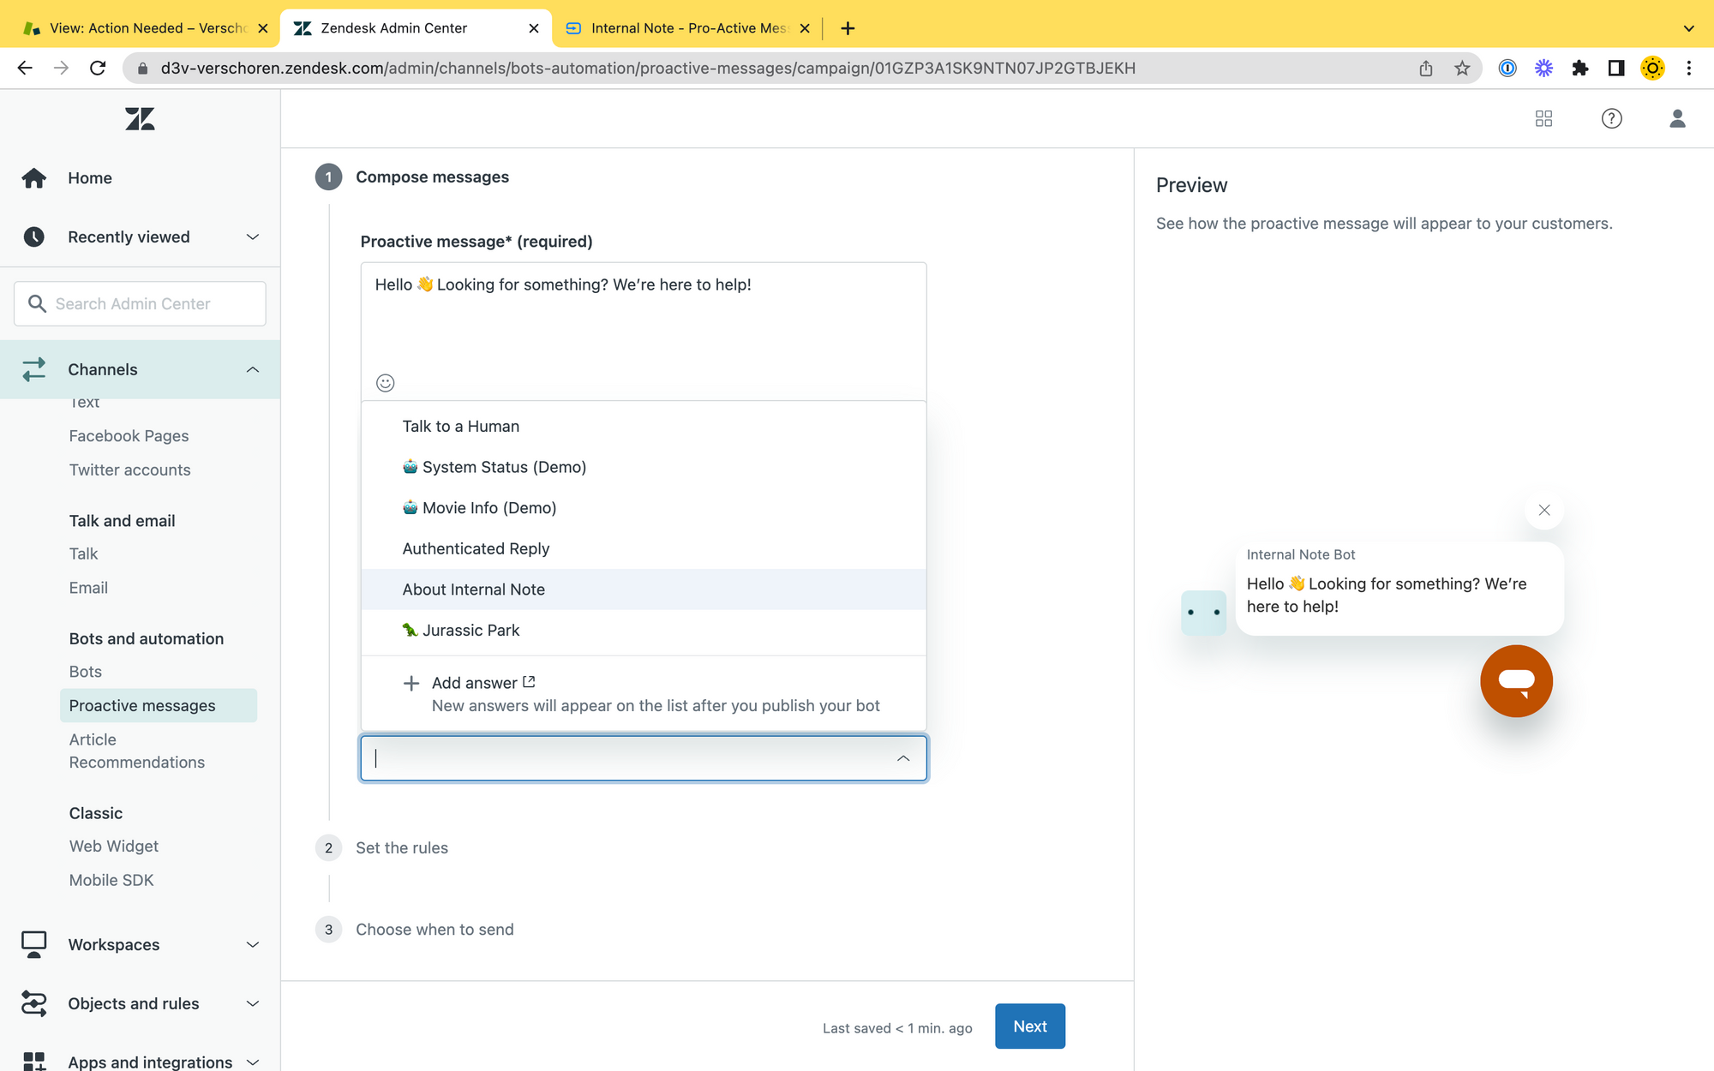The image size is (1714, 1071).
Task: Click the Add answer link
Action: coord(475,683)
